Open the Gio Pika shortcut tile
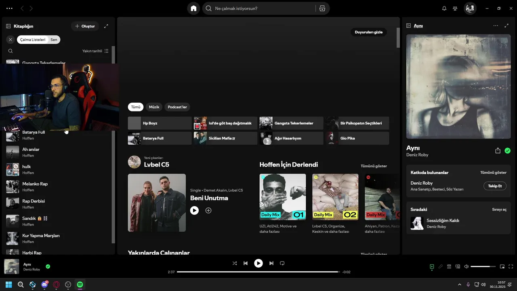 pos(357,138)
